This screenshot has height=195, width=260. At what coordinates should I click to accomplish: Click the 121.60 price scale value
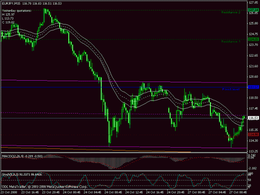[x=253, y=66]
